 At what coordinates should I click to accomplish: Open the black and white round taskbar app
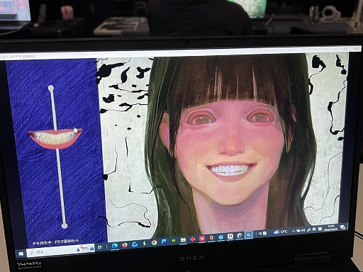[x=240, y=235]
